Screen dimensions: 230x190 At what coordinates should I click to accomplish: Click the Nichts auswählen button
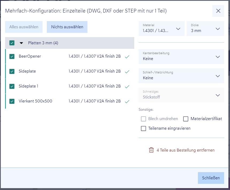coord(67,27)
